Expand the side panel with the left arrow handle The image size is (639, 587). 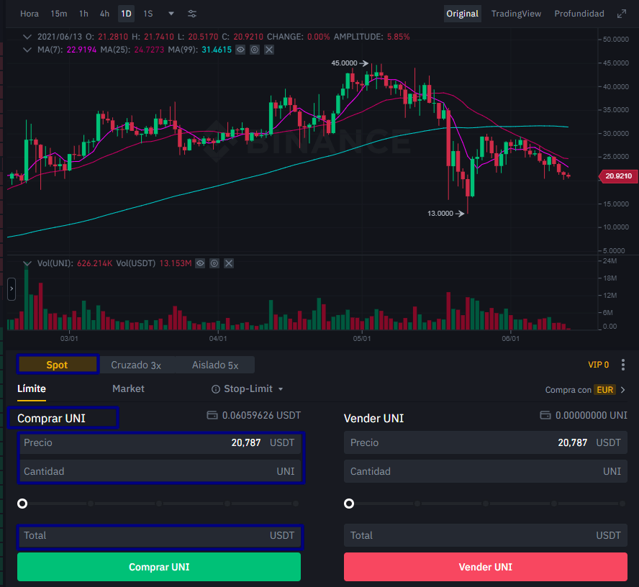12,290
